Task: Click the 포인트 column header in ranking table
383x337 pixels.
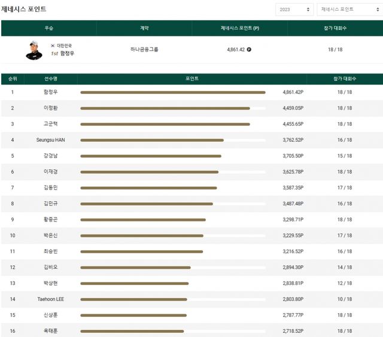Action: pos(191,78)
